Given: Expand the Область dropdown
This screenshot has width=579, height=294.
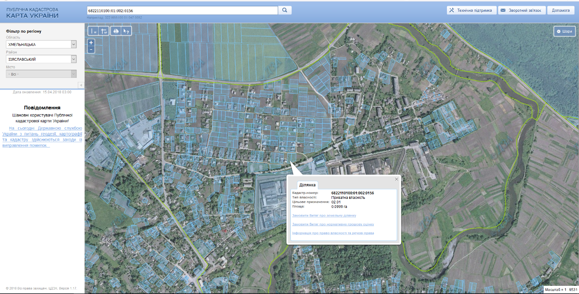Looking at the screenshot, I should (x=73, y=44).
